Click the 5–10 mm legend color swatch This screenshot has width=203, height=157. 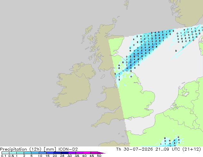(35, 153)
